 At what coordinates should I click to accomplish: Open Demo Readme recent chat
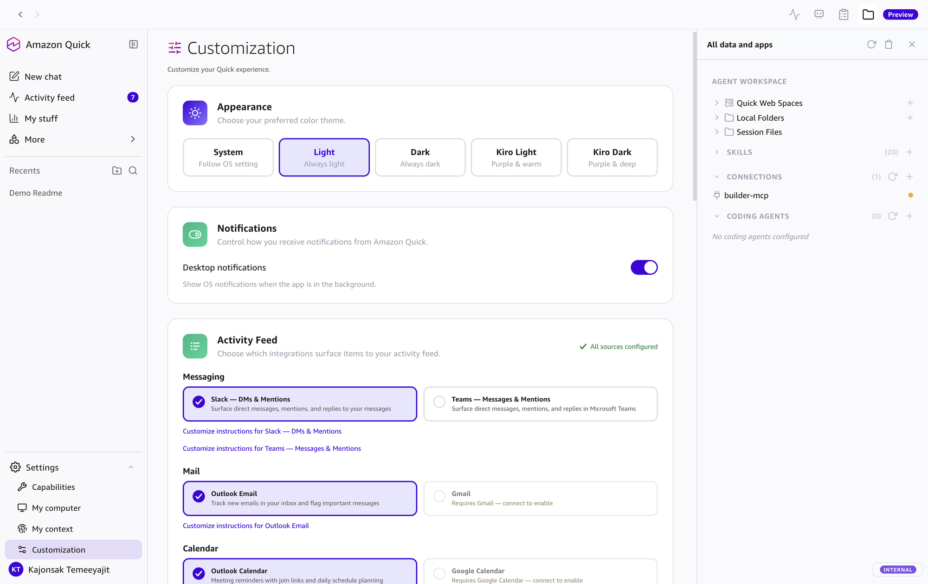click(x=36, y=193)
